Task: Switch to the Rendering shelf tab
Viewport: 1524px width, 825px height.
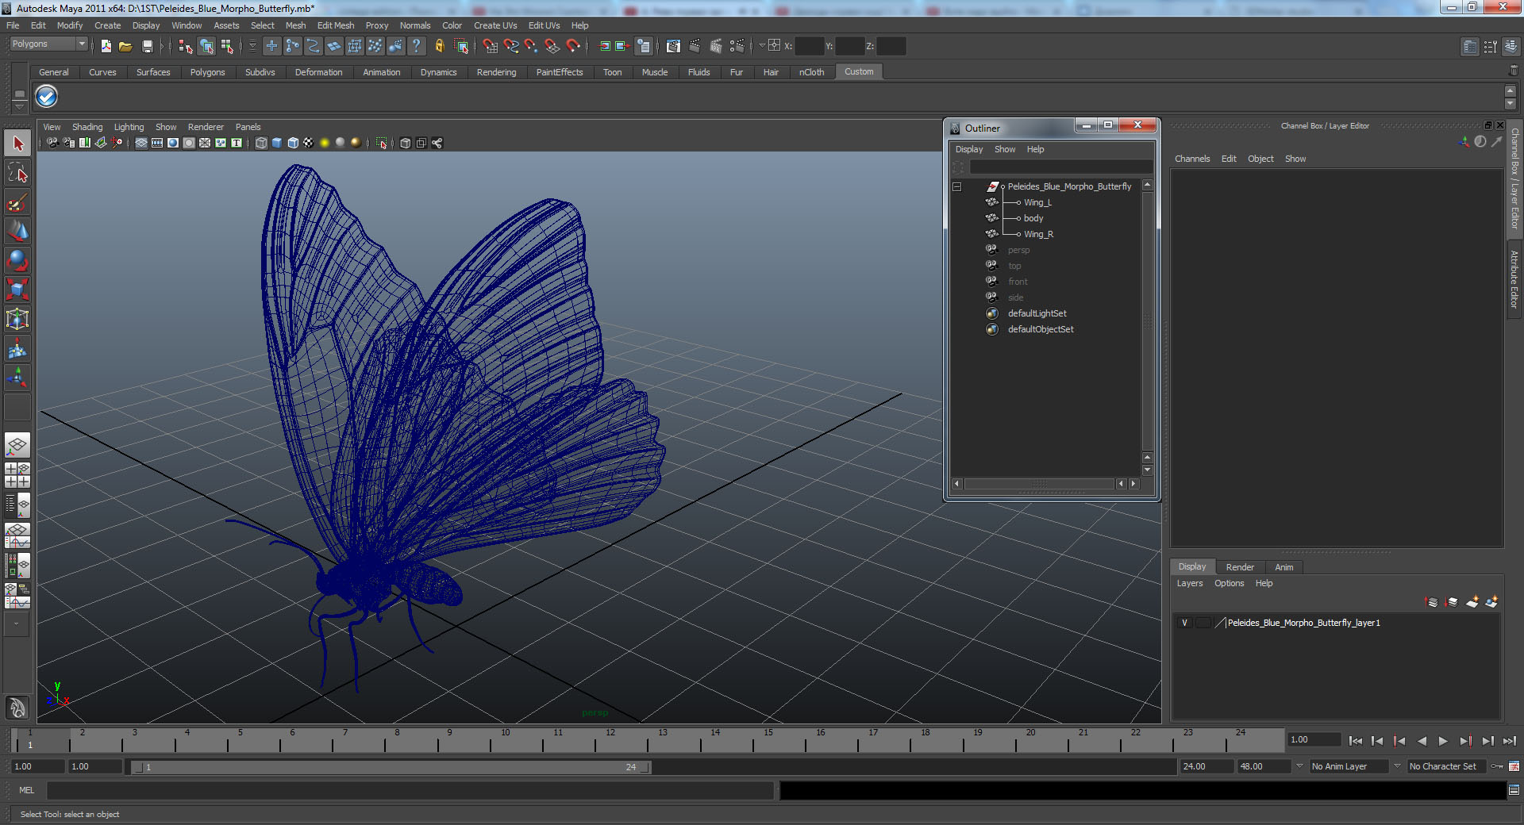Action: [x=496, y=72]
